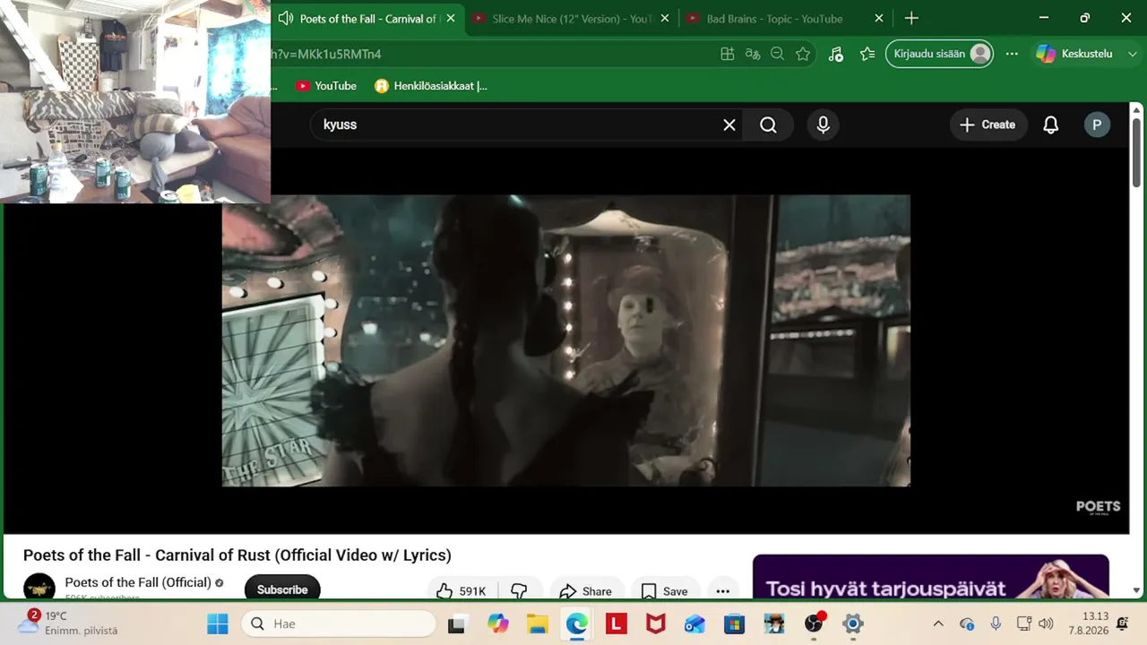Open the volume tray icon
The image size is (1147, 645).
[x=1046, y=623]
